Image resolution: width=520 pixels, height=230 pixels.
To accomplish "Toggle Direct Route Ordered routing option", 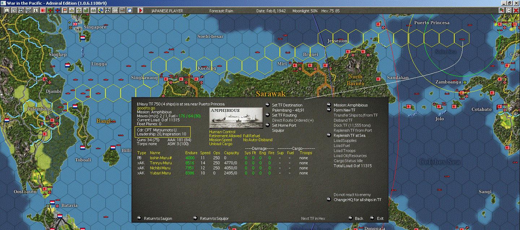I will pos(292,120).
